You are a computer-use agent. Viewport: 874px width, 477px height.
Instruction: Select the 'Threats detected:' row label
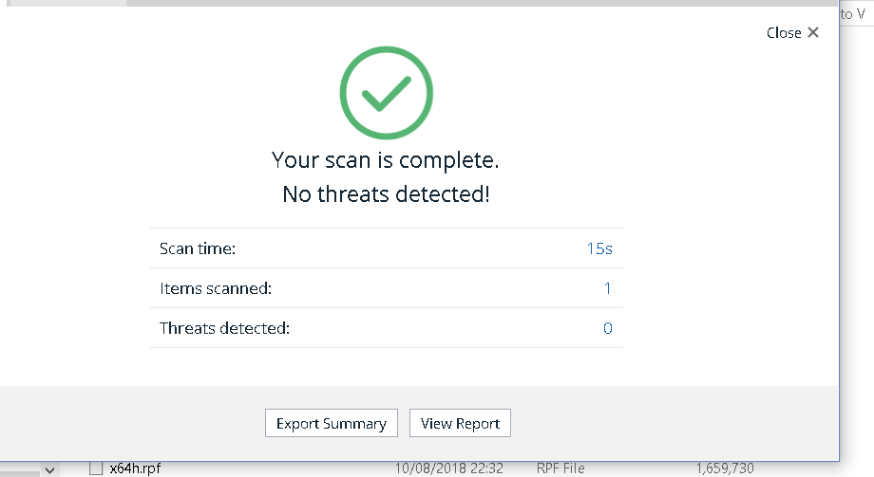pyautogui.click(x=224, y=328)
